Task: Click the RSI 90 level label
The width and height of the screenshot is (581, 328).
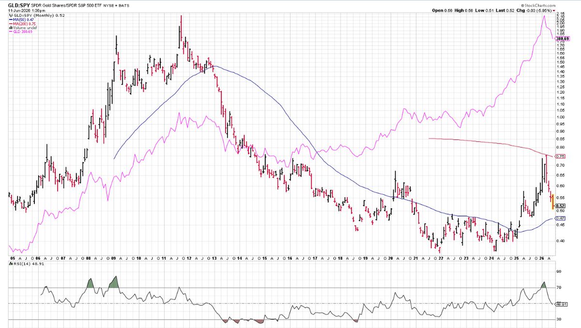Action: [559, 272]
